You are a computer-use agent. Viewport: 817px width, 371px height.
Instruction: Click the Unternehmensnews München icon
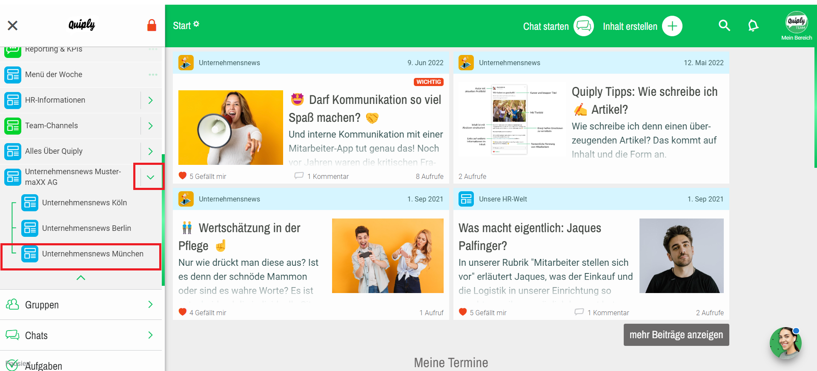coord(30,254)
